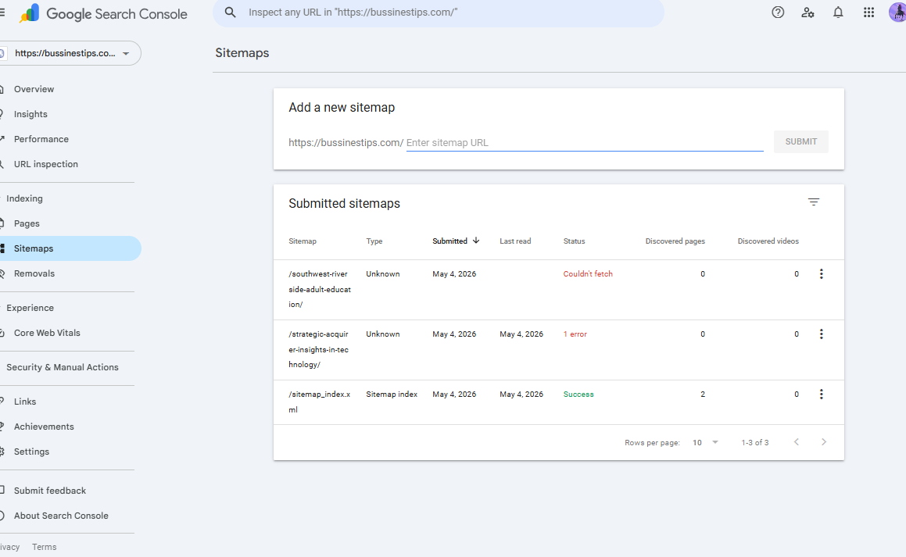Click the SUBMIT sitemap button
Image resolution: width=906 pixels, height=557 pixels.
tap(800, 142)
